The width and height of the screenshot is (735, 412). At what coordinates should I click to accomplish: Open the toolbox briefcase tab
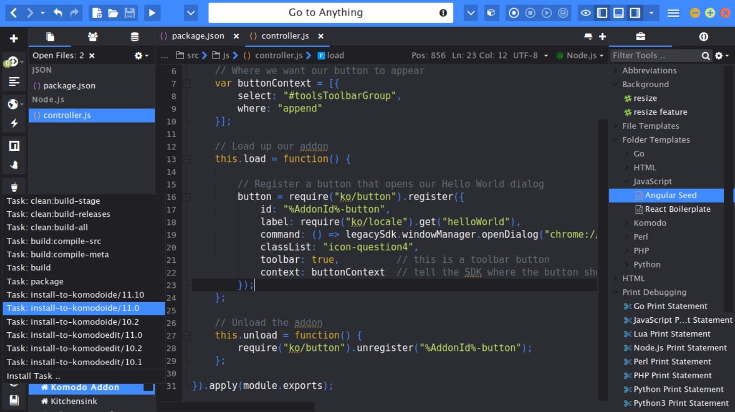pyautogui.click(x=640, y=37)
